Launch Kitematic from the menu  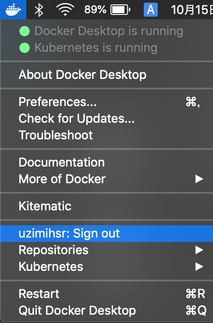[x=106, y=206]
